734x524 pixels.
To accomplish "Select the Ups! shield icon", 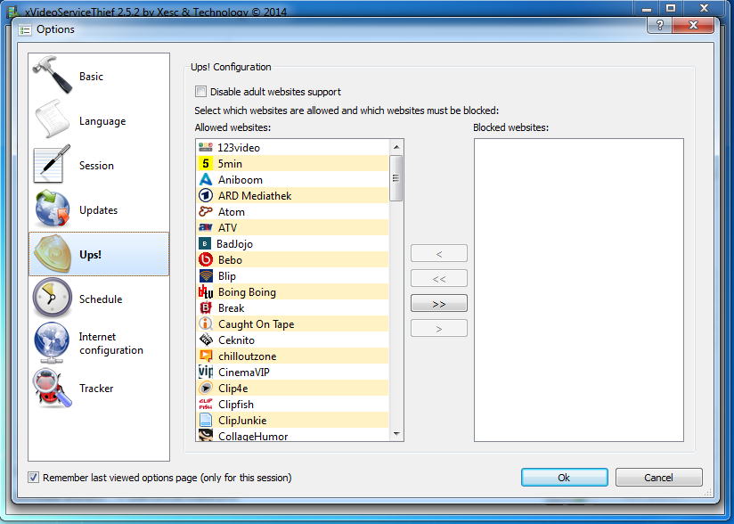I will coord(53,255).
